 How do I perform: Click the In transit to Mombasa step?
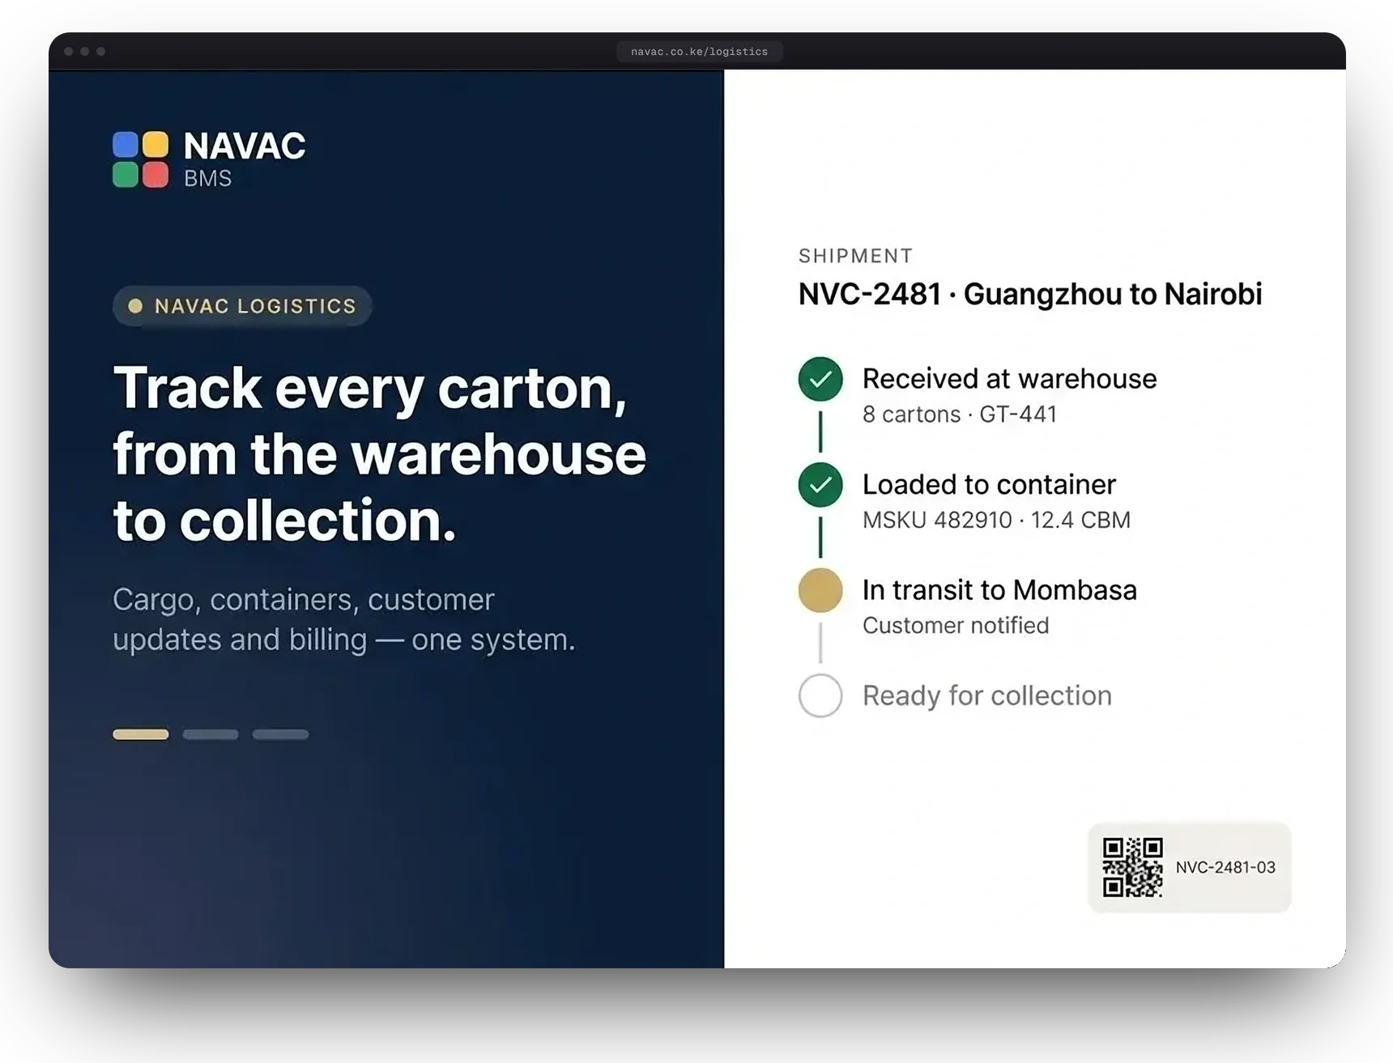[x=999, y=590]
